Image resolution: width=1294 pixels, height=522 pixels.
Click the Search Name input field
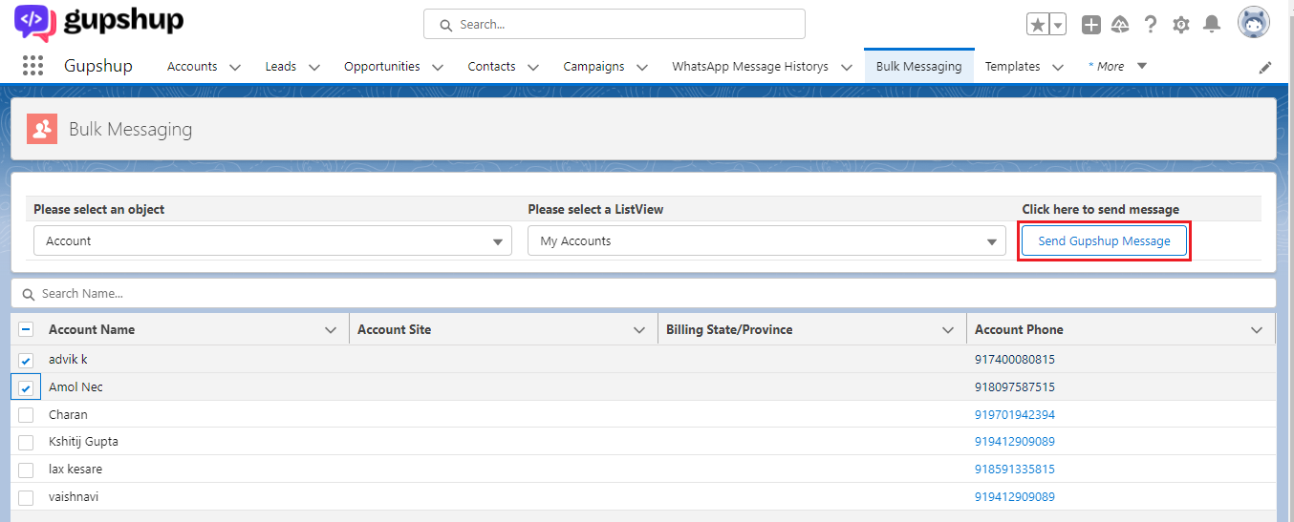tap(643, 294)
